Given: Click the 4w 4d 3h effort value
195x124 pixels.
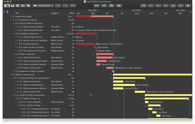Looking at the screenshot, I should click(70, 34).
